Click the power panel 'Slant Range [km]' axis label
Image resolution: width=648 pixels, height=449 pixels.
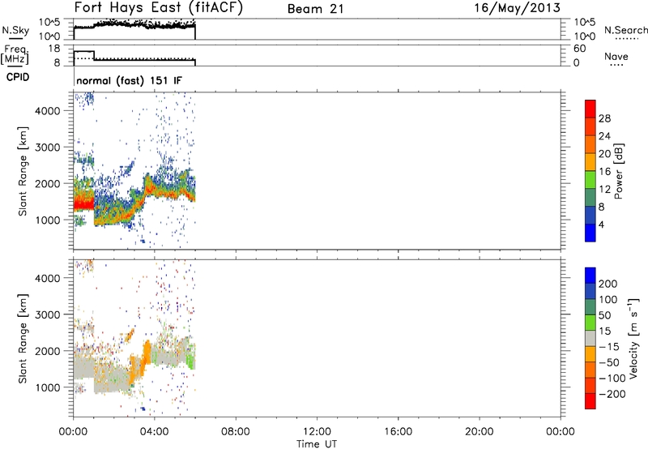[x=23, y=171]
